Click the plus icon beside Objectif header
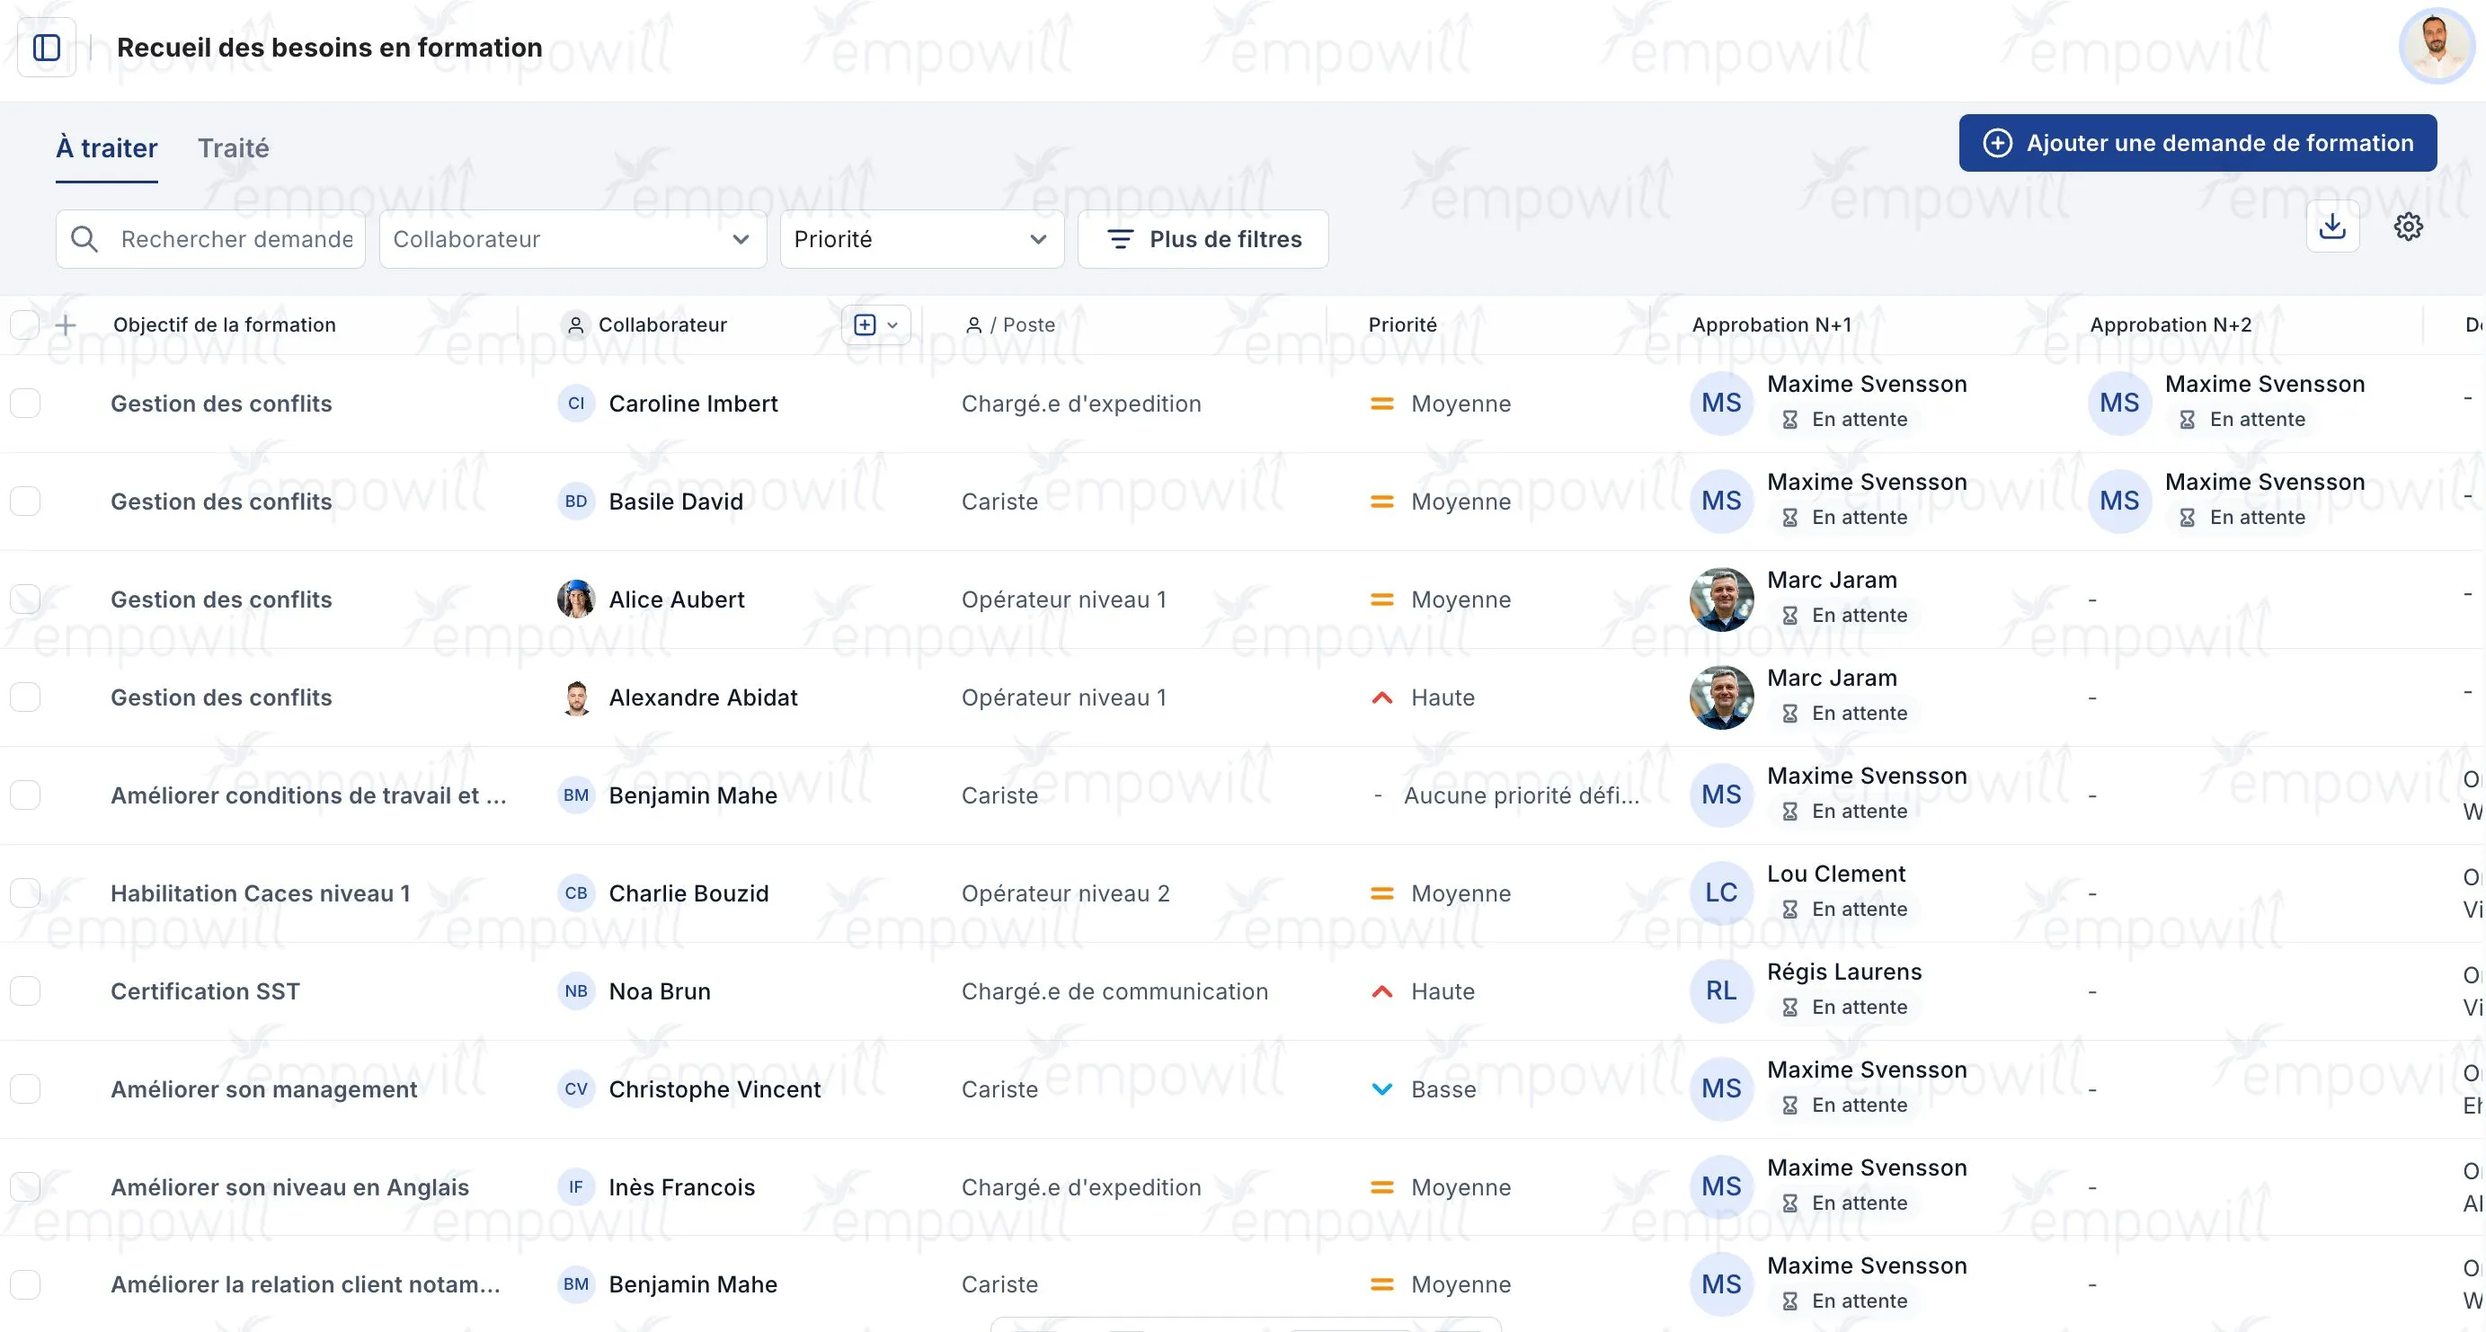The width and height of the screenshot is (2486, 1332). 66,325
